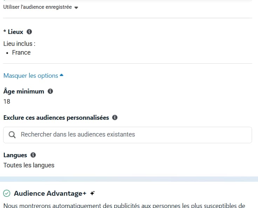Collapse options using the Masquer arrow
The image size is (258, 208).
(61, 75)
